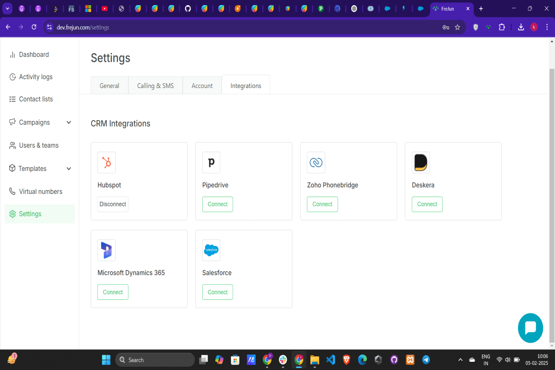Open ENG IN language switcher
Viewport: 555px width, 370px height.
486,360
